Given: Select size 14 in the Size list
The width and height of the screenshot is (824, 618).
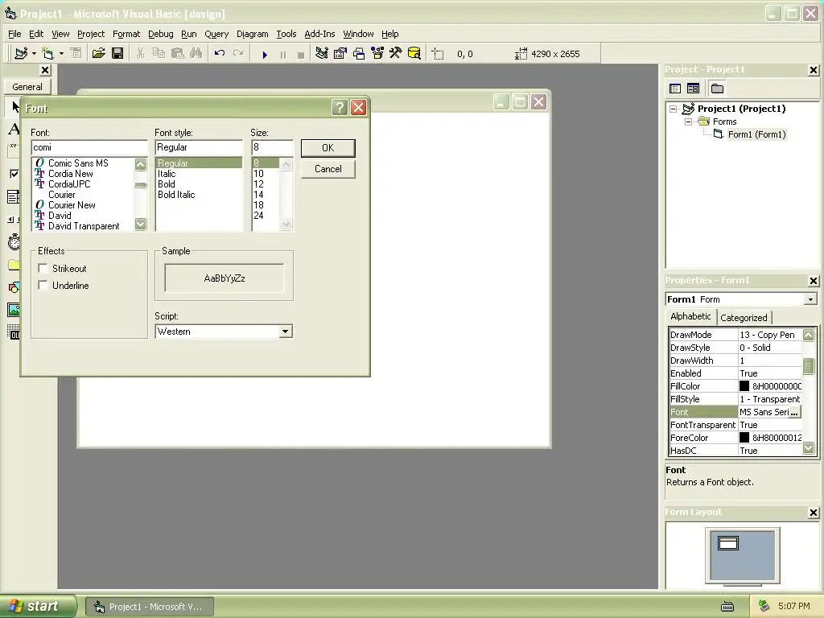Looking at the screenshot, I should coord(258,195).
